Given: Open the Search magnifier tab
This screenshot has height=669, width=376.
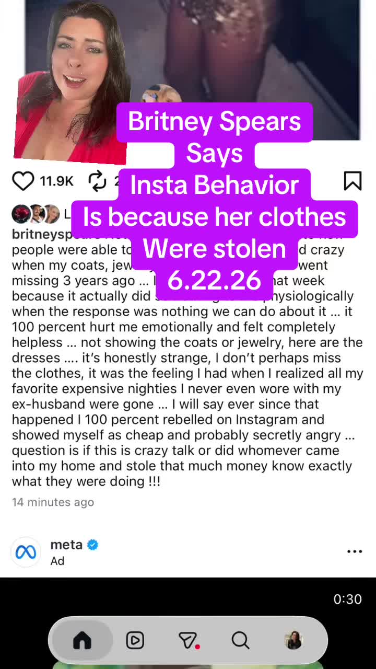Looking at the screenshot, I should pos(240,640).
